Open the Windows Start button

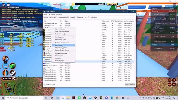point(3,98)
